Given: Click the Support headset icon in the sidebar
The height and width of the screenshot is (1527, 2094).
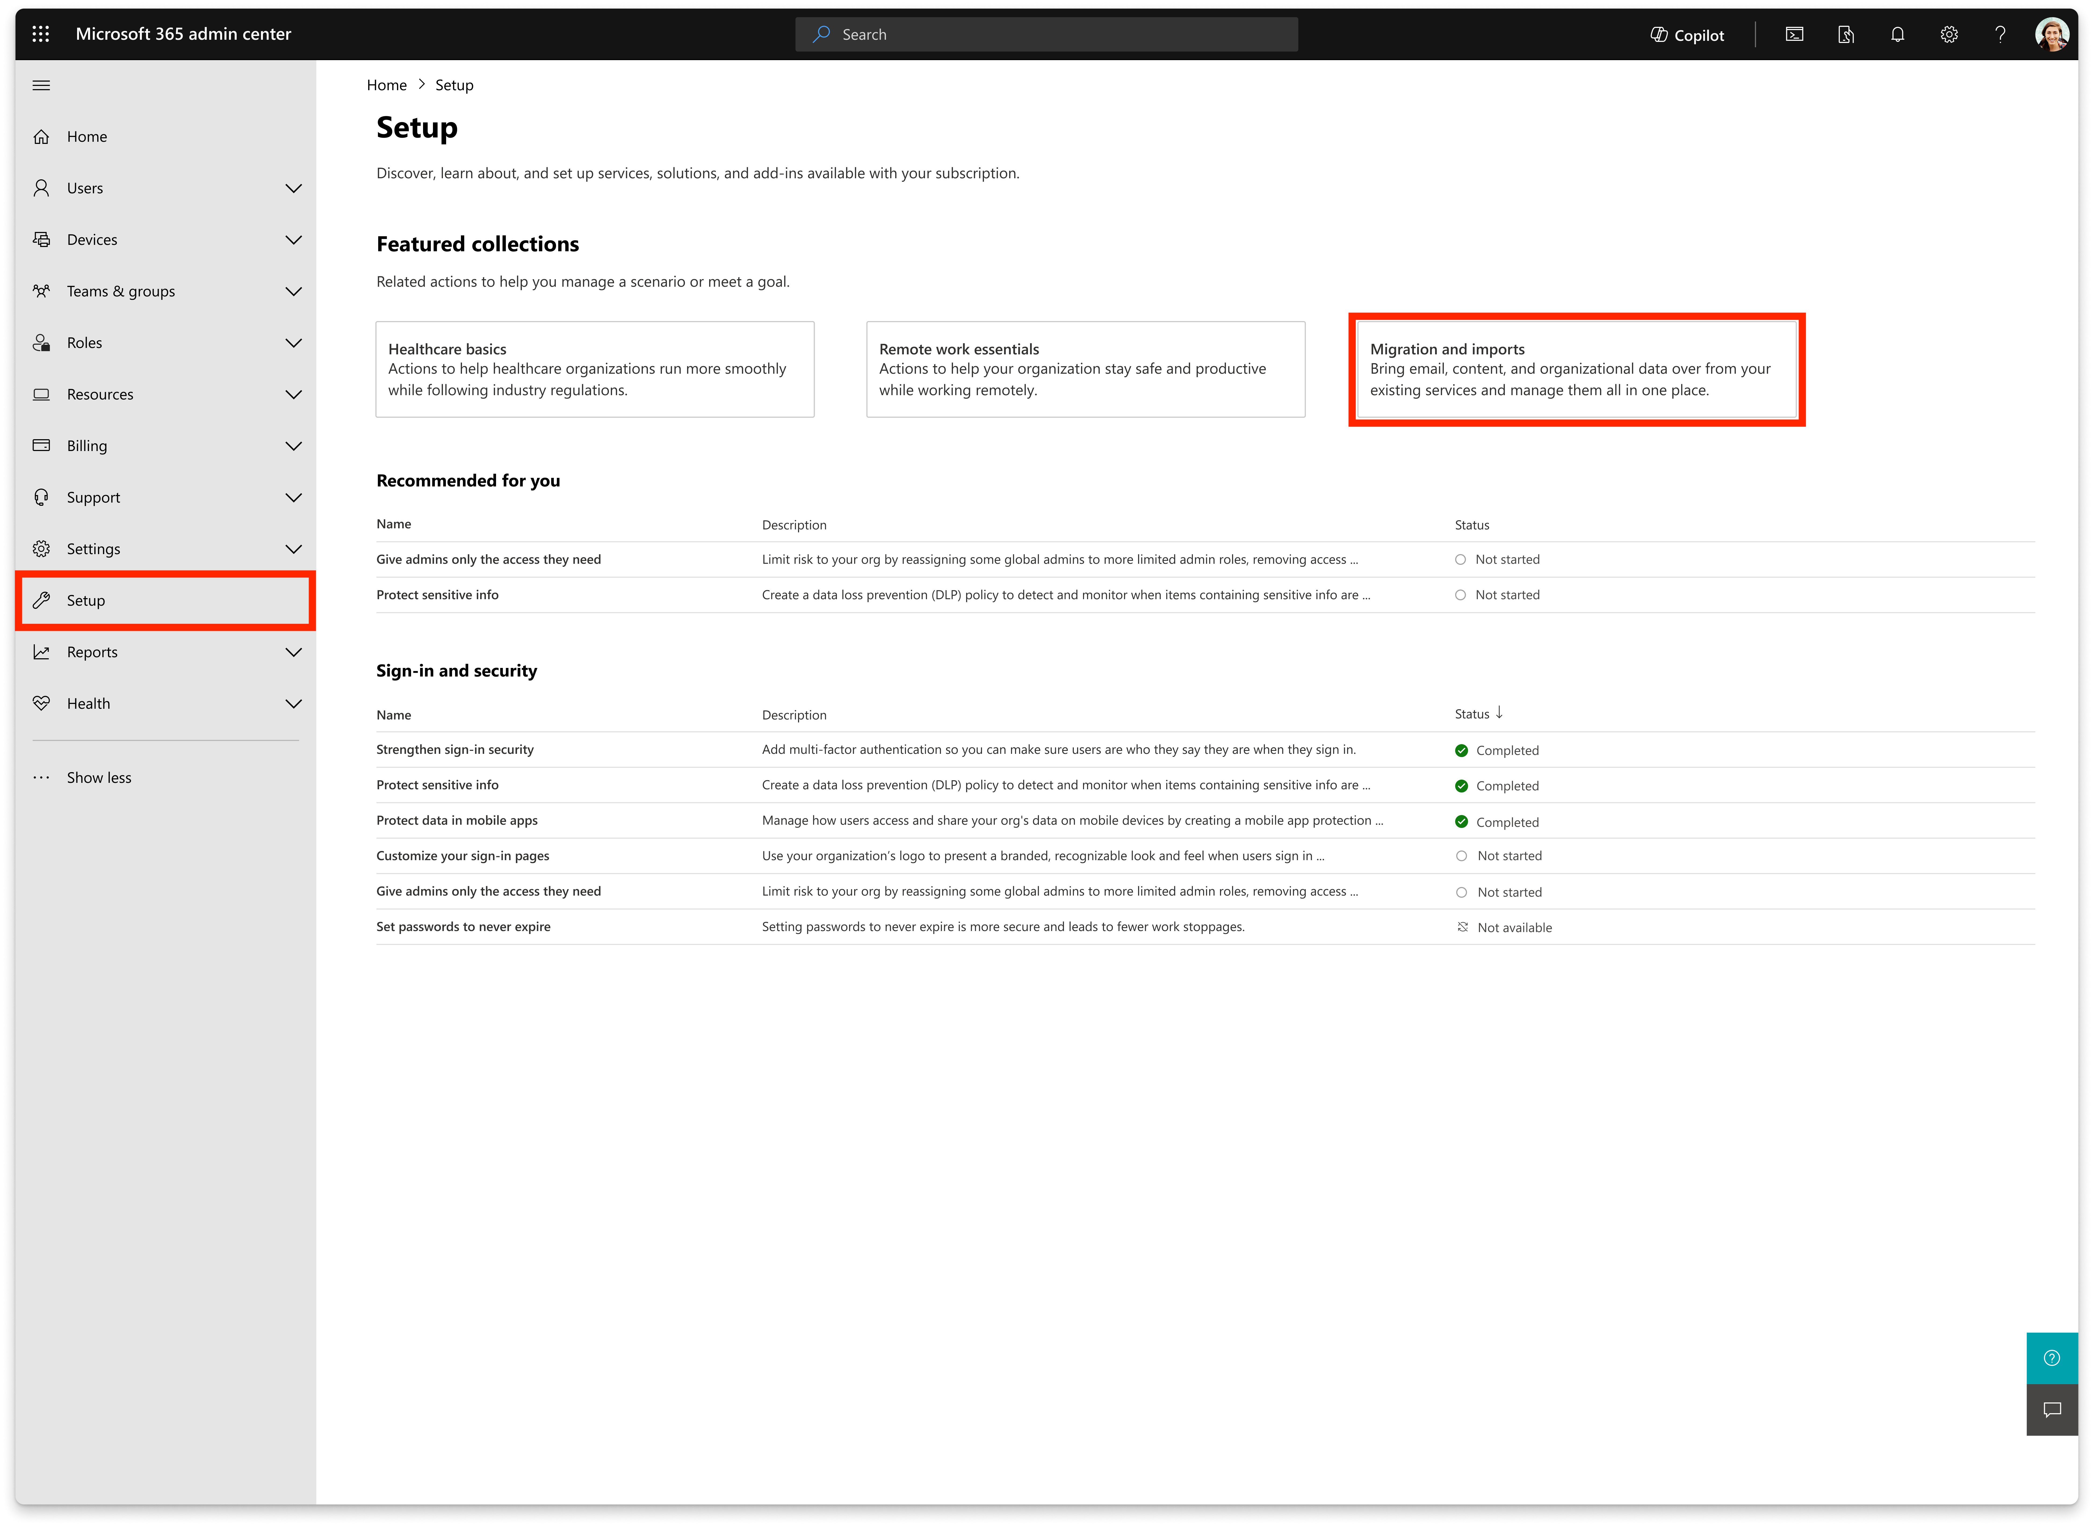Looking at the screenshot, I should coord(42,497).
